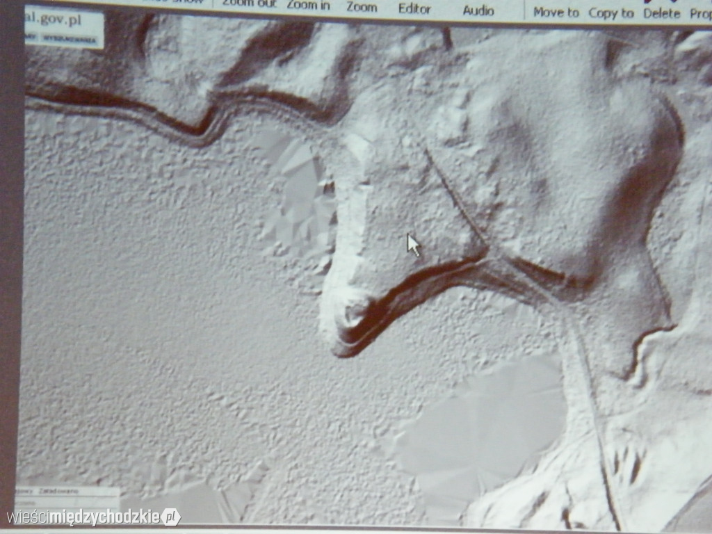Select the Zoom option in toolbar
The width and height of the screenshot is (712, 534).
362,8
